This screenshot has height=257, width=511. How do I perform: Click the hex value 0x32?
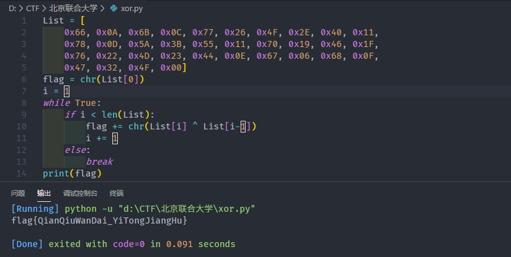[107, 68]
